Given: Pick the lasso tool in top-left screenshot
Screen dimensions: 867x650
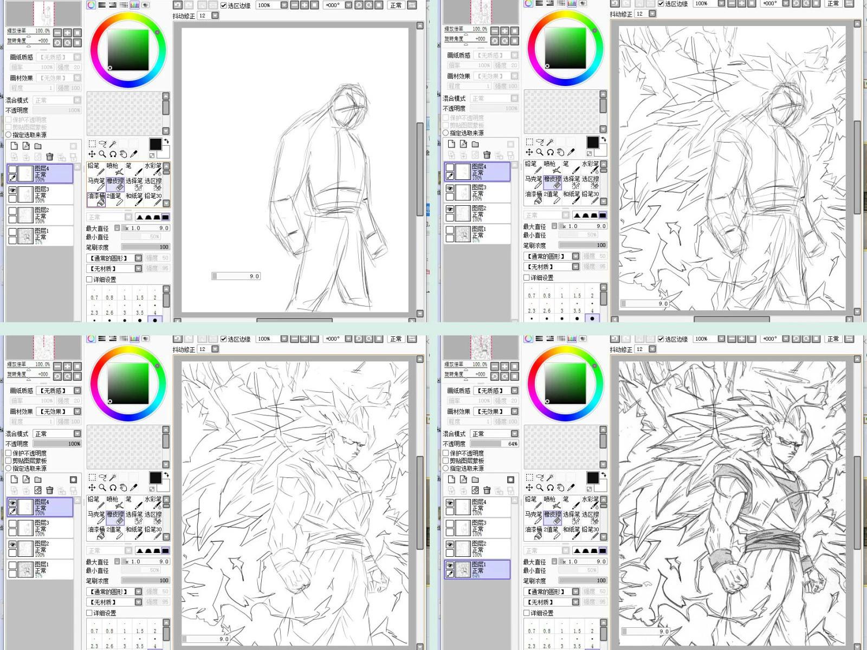Looking at the screenshot, I should (x=102, y=144).
